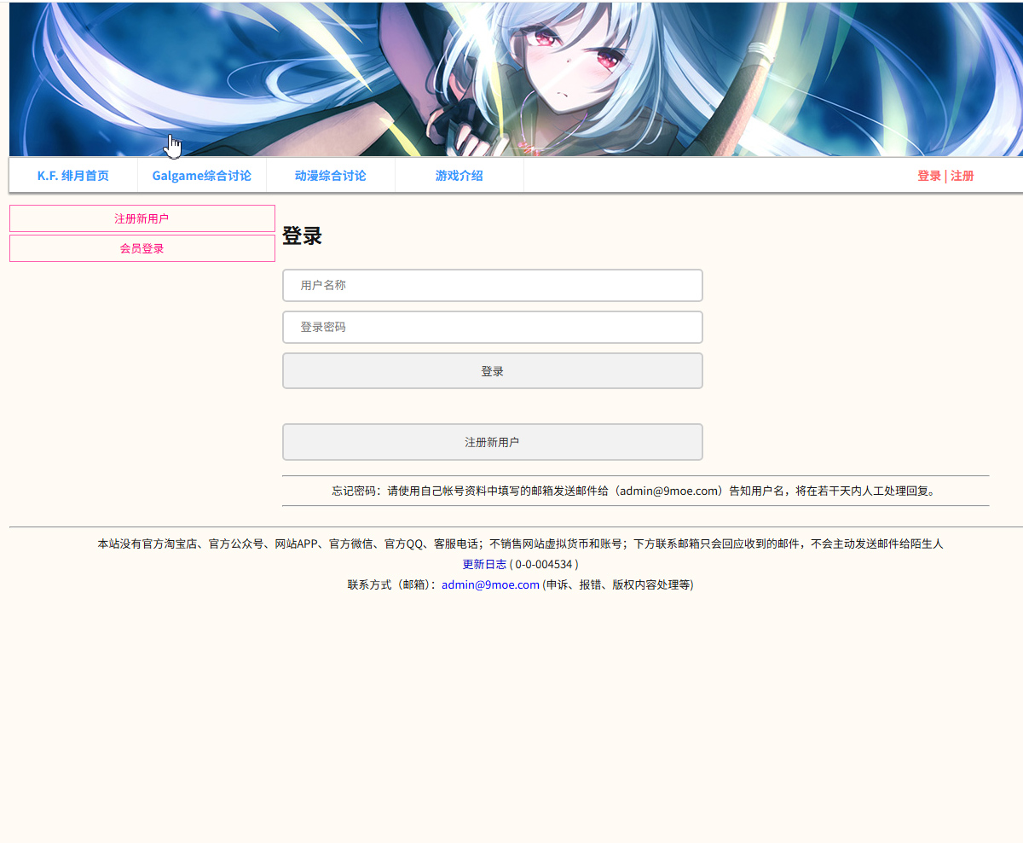Viewport: 1023px width, 843px height.
Task: Select 会员登录 in the sidebar
Action: (142, 248)
